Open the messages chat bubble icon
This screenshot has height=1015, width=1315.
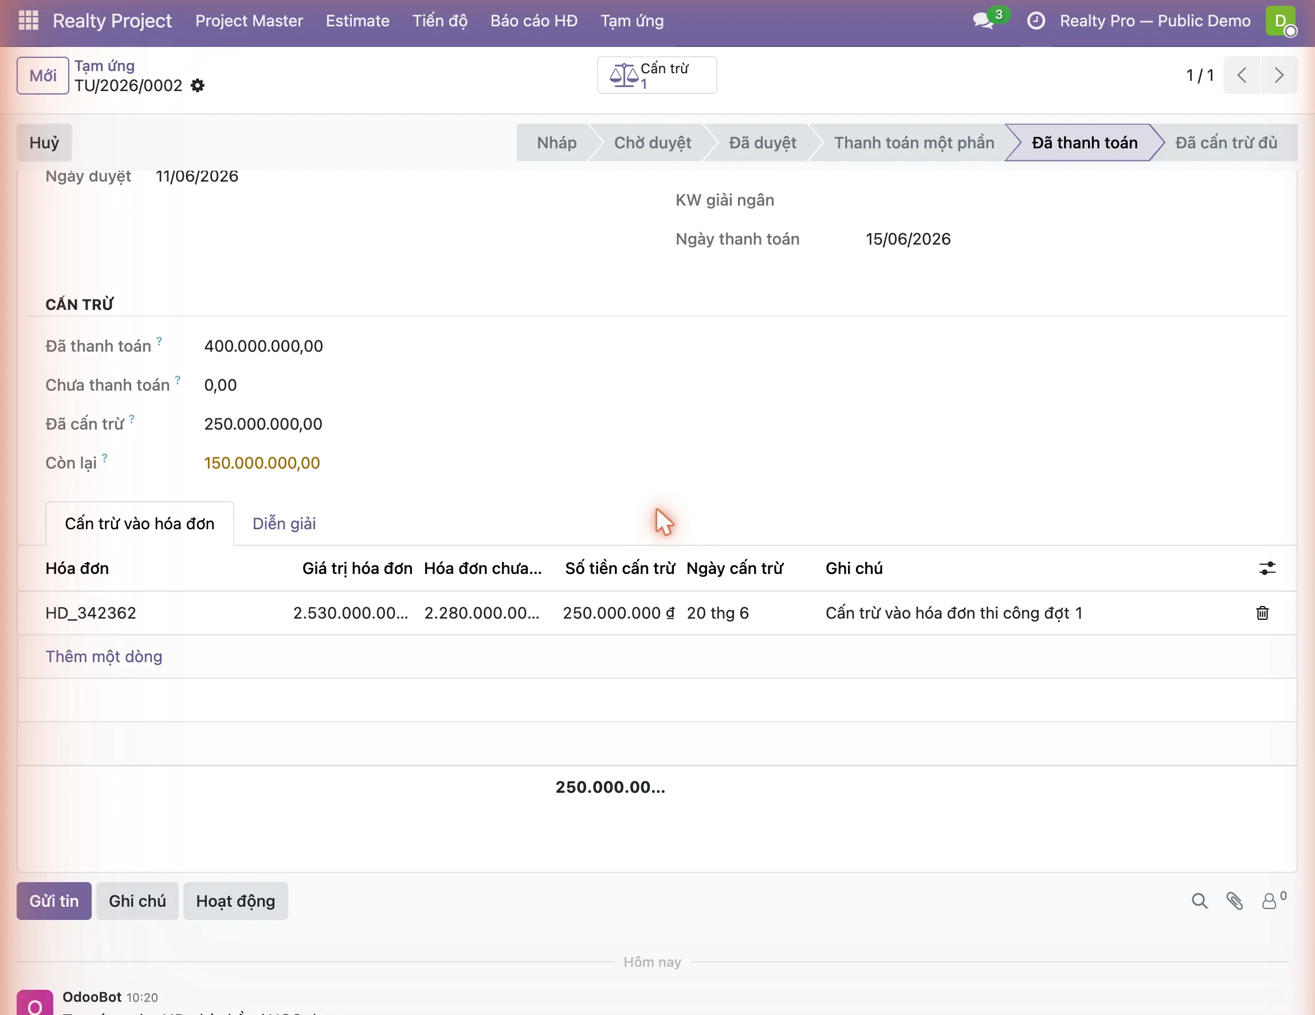click(983, 21)
